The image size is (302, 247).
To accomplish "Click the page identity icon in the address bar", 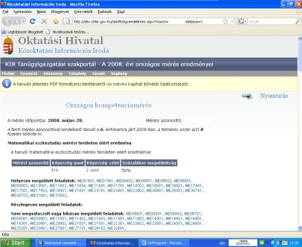I will (68, 21).
